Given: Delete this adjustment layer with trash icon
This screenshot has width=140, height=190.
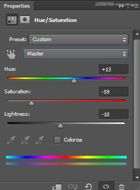Looking at the screenshot, I should 122,186.
